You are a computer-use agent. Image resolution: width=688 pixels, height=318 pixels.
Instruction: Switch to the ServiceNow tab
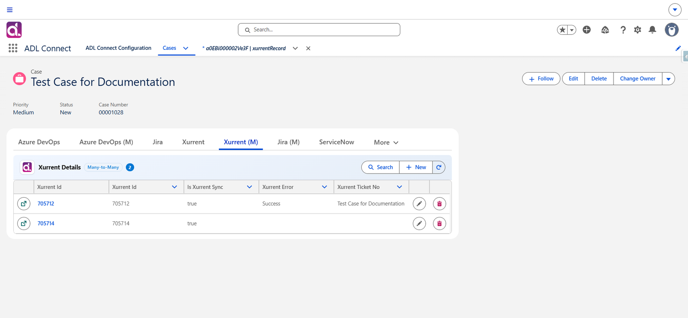click(337, 142)
